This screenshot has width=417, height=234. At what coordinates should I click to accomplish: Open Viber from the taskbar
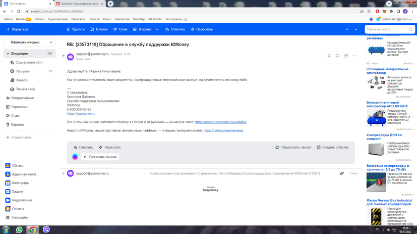pyautogui.click(x=46, y=230)
